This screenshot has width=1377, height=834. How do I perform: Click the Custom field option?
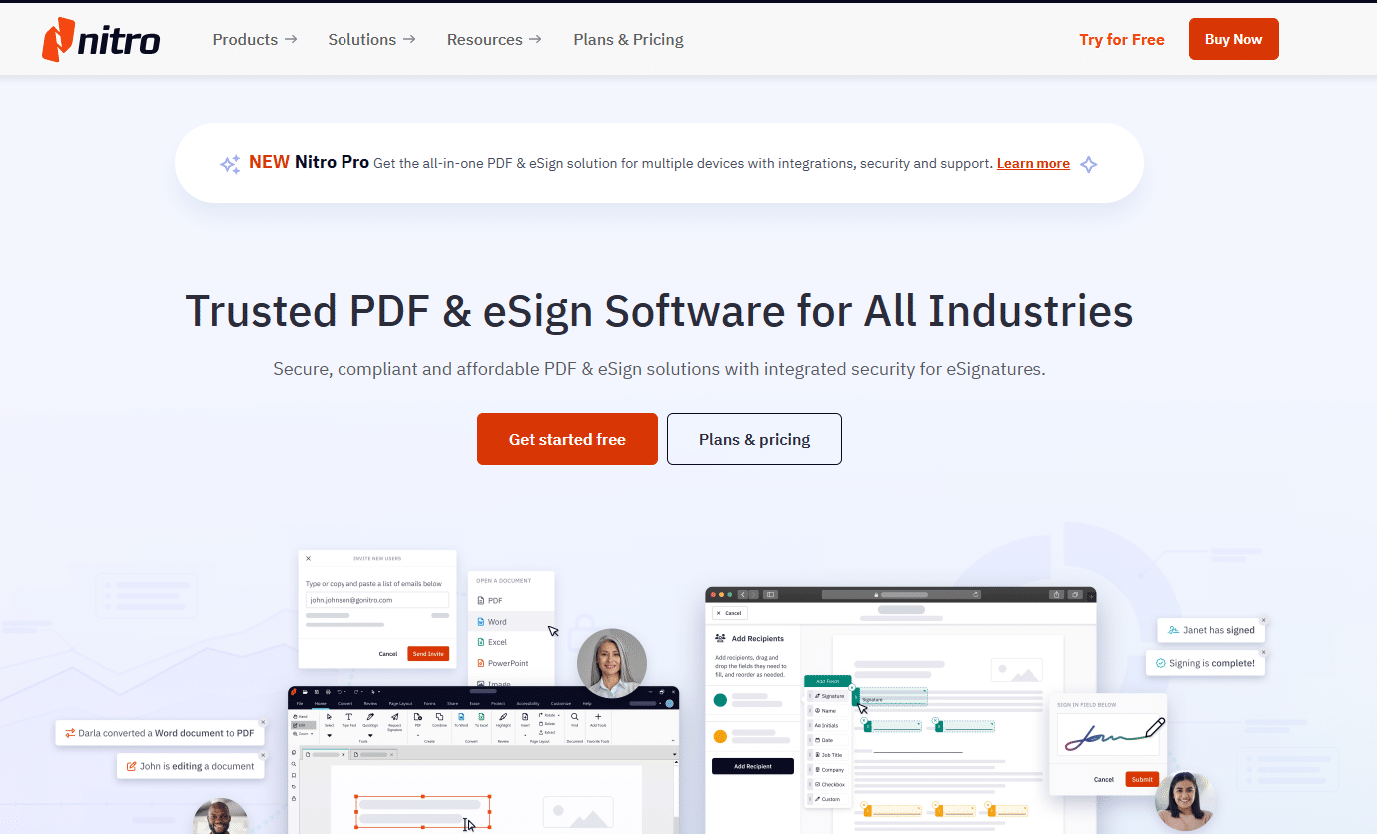pos(829,799)
